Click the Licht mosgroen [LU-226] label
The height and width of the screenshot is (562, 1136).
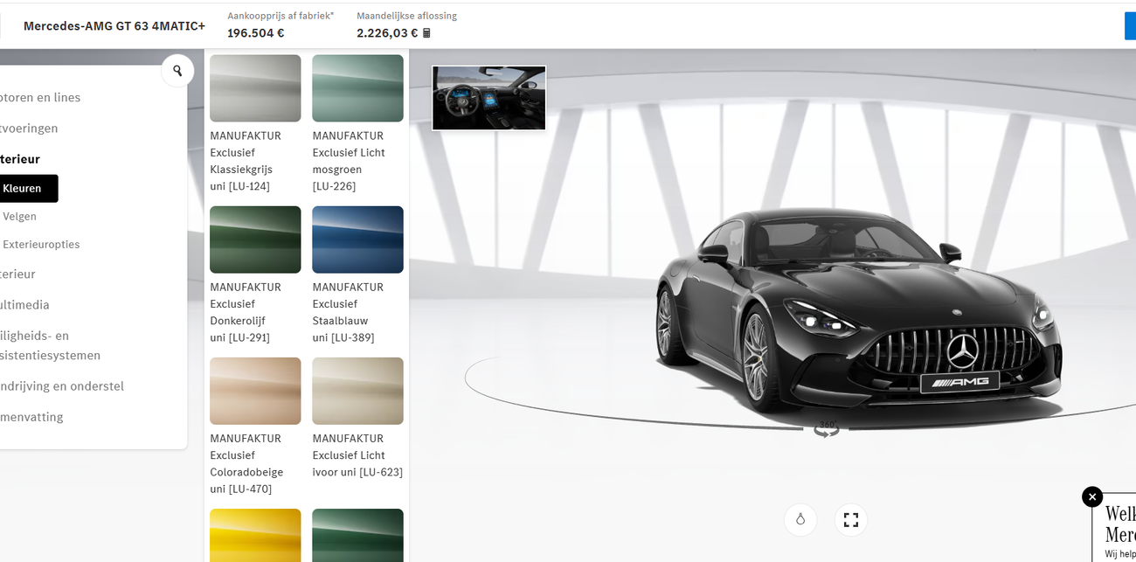coord(349,161)
